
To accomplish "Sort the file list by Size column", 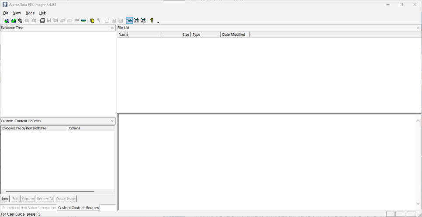I will 176,34.
